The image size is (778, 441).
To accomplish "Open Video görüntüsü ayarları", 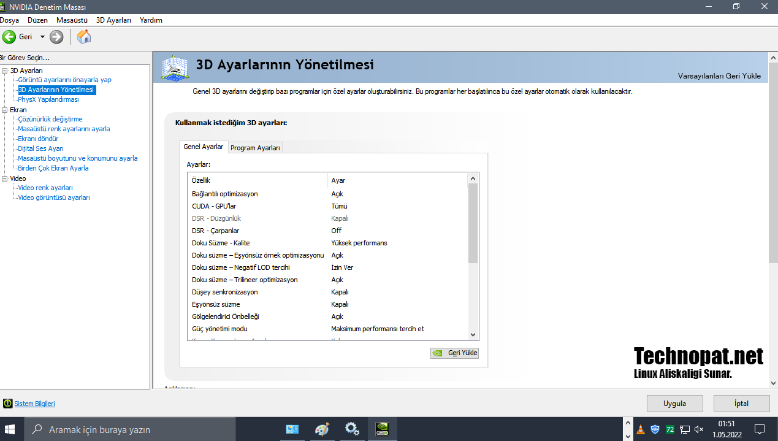I will pyautogui.click(x=54, y=197).
